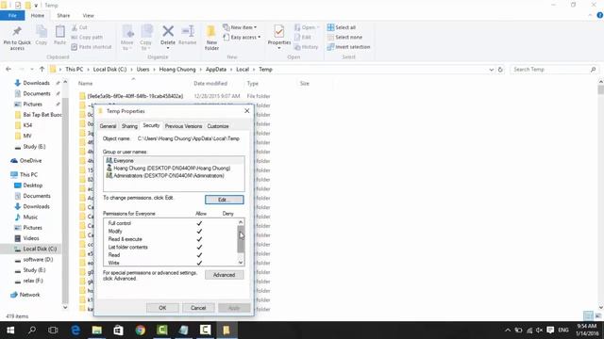
Task: Open Windows Store from taskbar
Action: tap(119, 330)
